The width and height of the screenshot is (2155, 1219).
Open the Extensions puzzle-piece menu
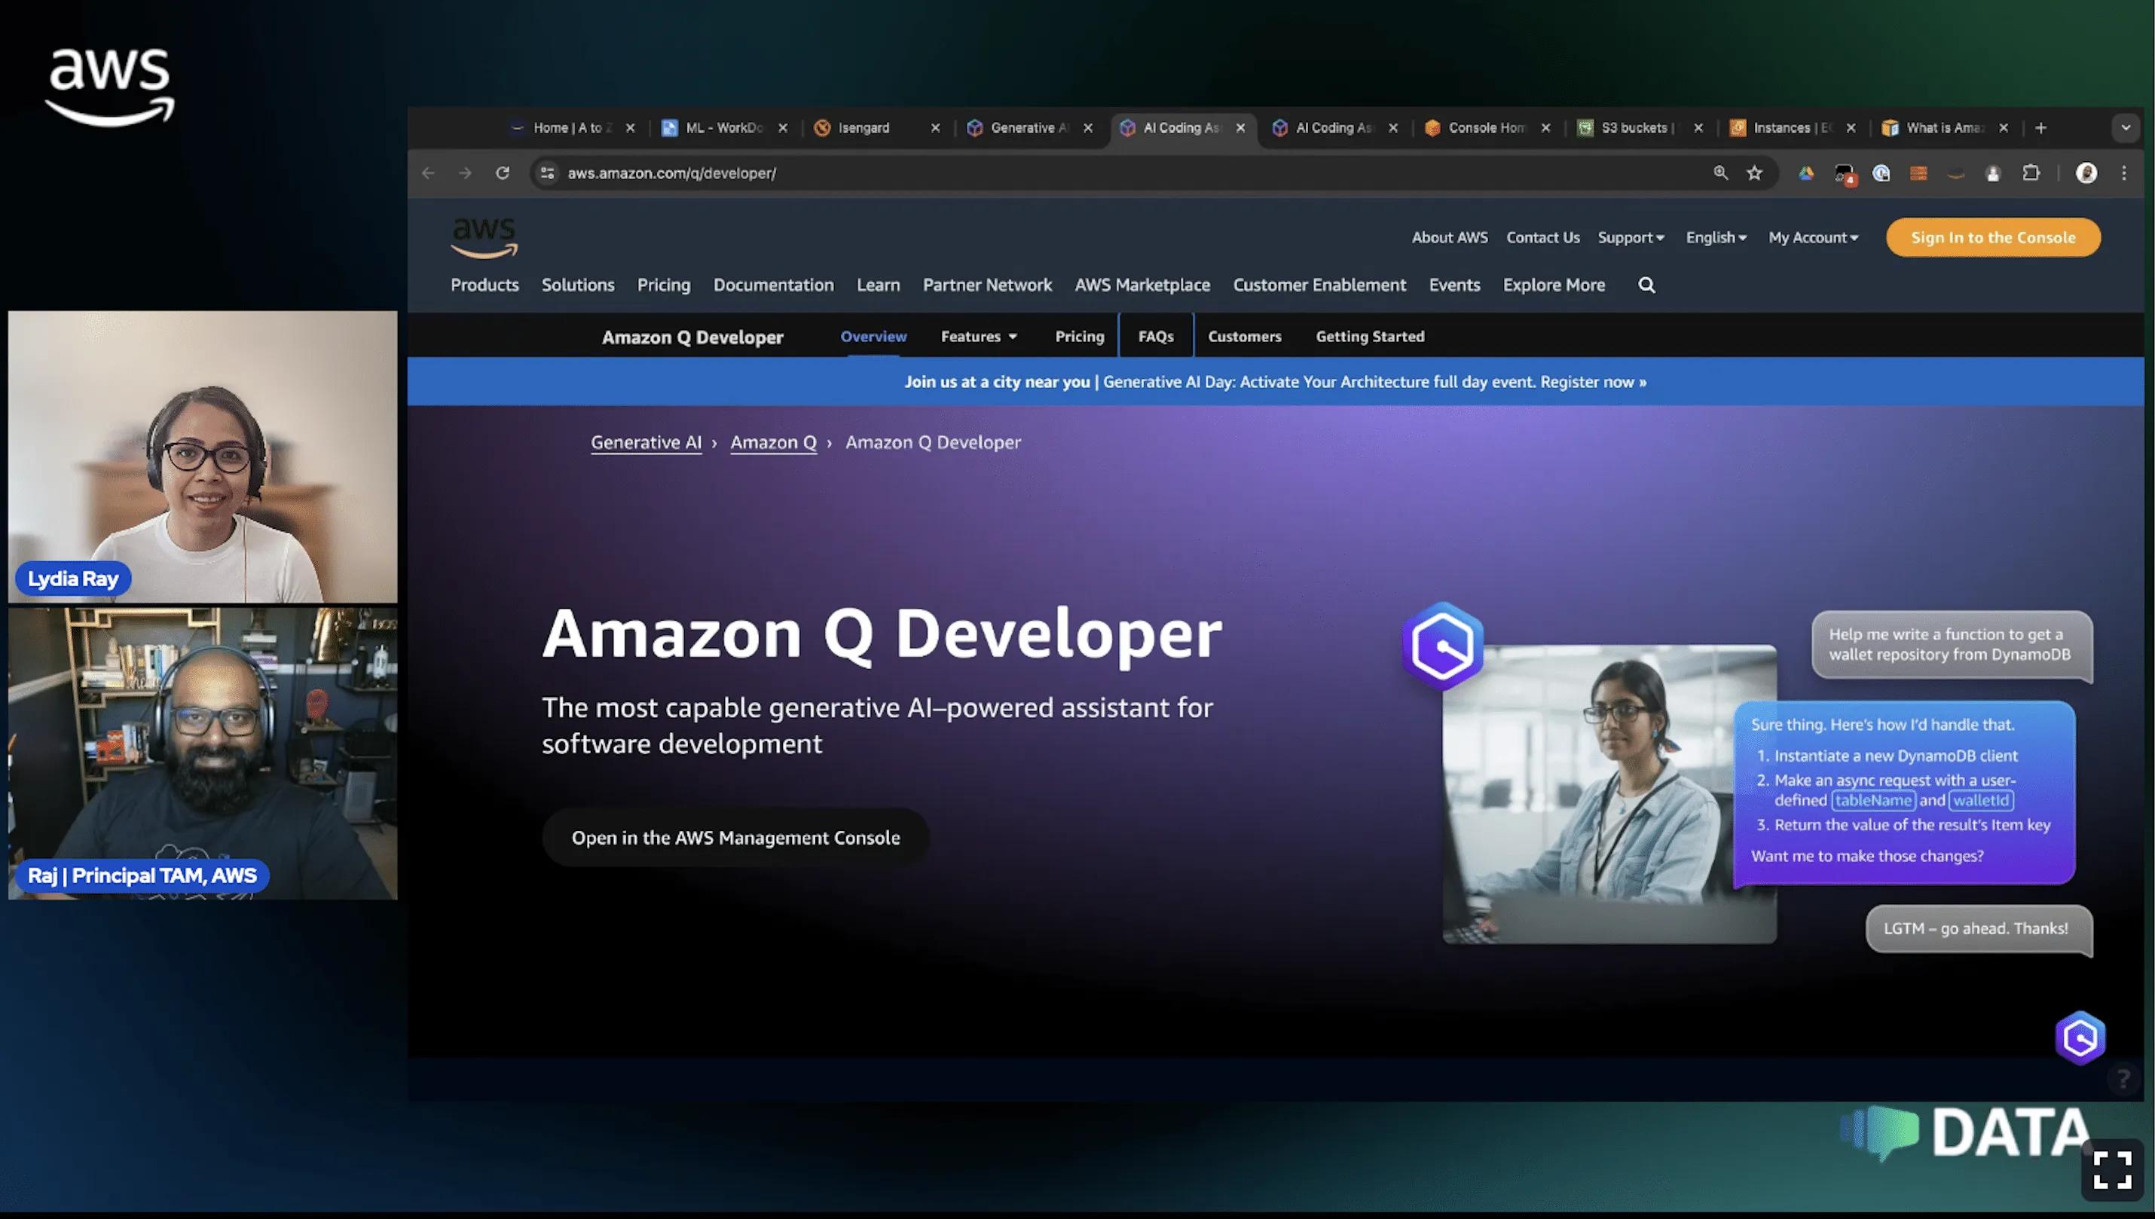(x=2031, y=173)
